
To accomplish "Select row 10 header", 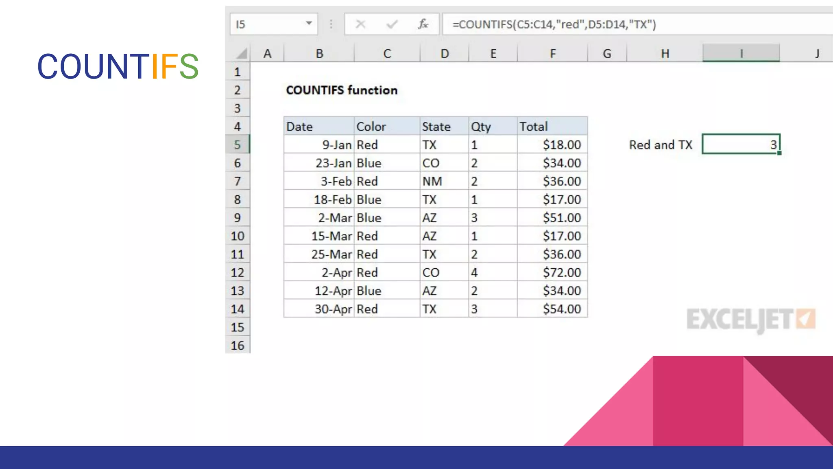I will 238,236.
